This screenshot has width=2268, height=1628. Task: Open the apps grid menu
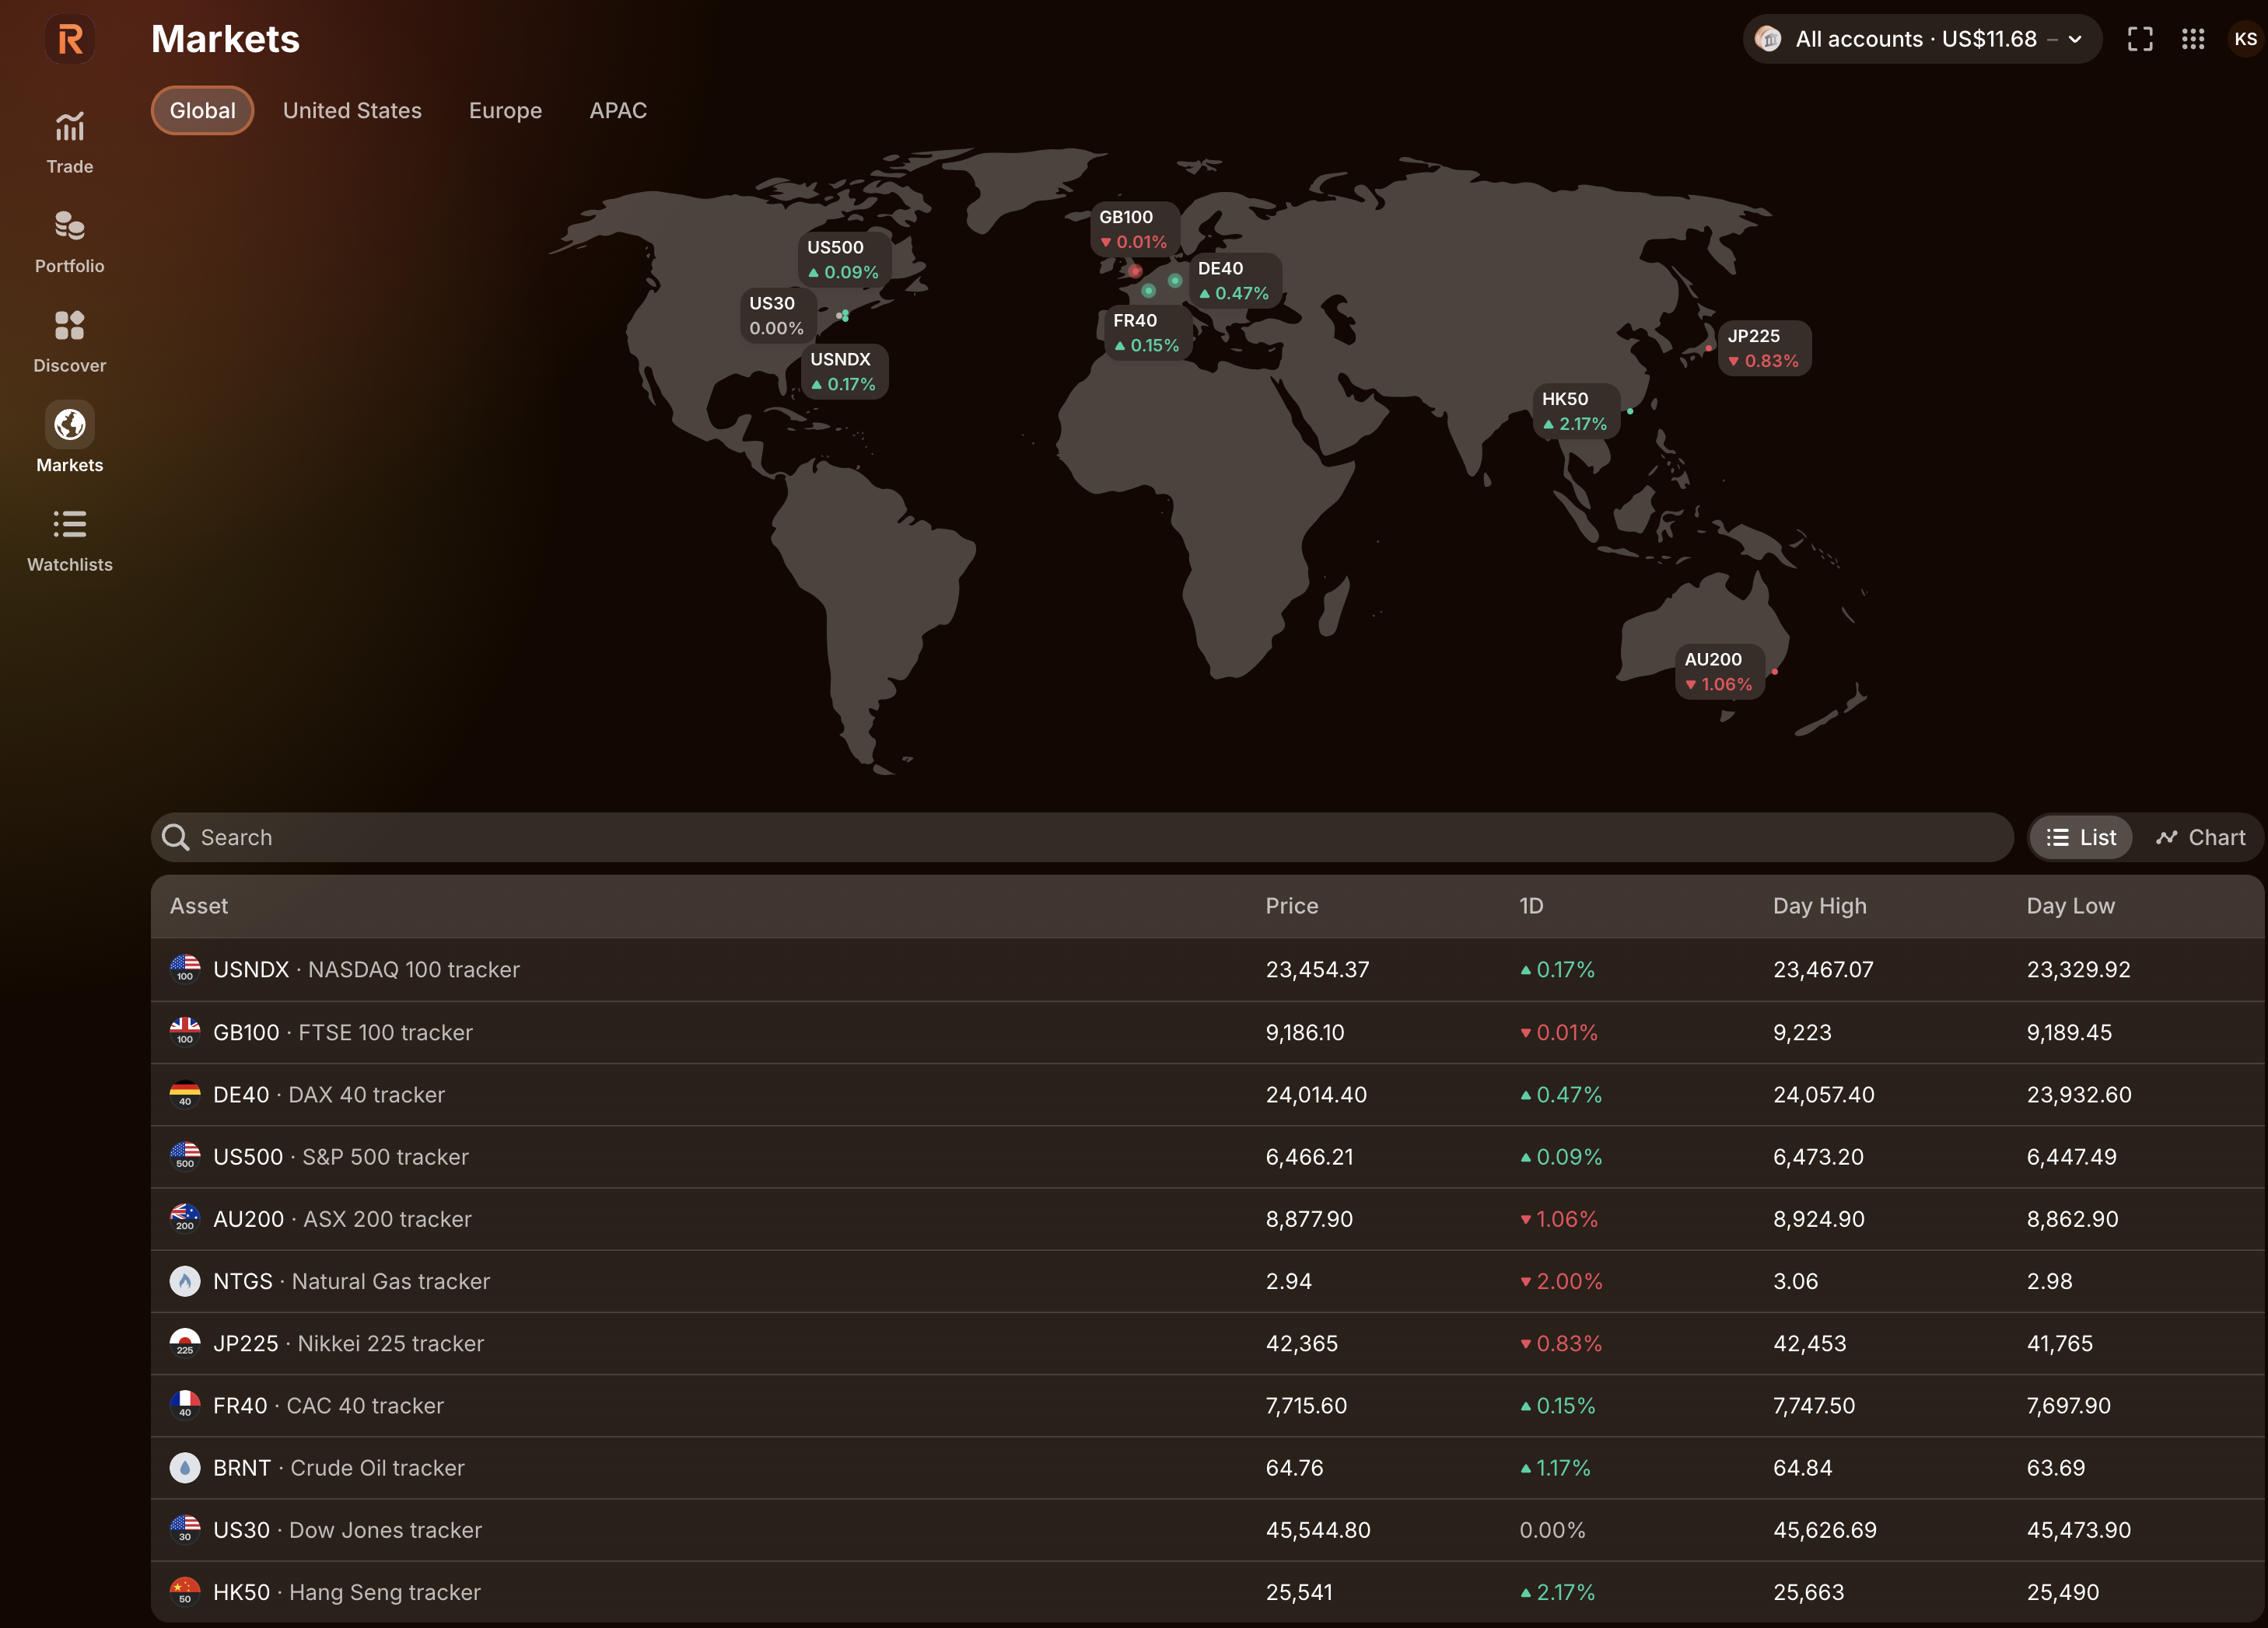coord(2193,39)
